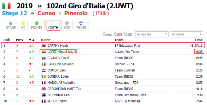Open the STAGE tab with the blue star
This screenshot has height=105, width=207.
[11, 25]
